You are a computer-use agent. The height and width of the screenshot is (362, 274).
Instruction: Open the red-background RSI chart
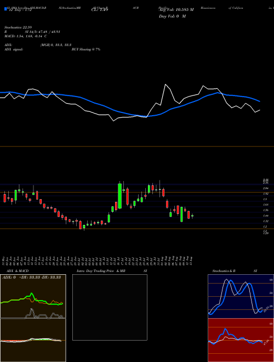click(241, 340)
